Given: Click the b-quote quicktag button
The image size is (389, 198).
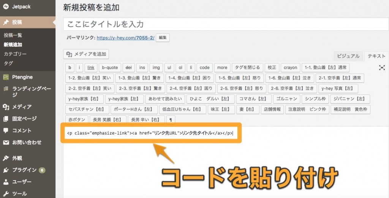Looking at the screenshot, I should click(110, 68).
